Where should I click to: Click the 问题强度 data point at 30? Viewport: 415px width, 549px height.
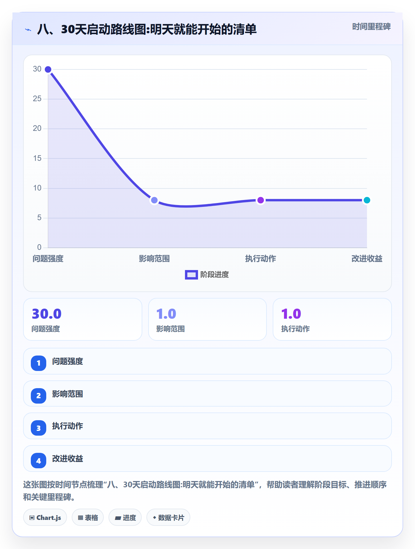click(48, 69)
